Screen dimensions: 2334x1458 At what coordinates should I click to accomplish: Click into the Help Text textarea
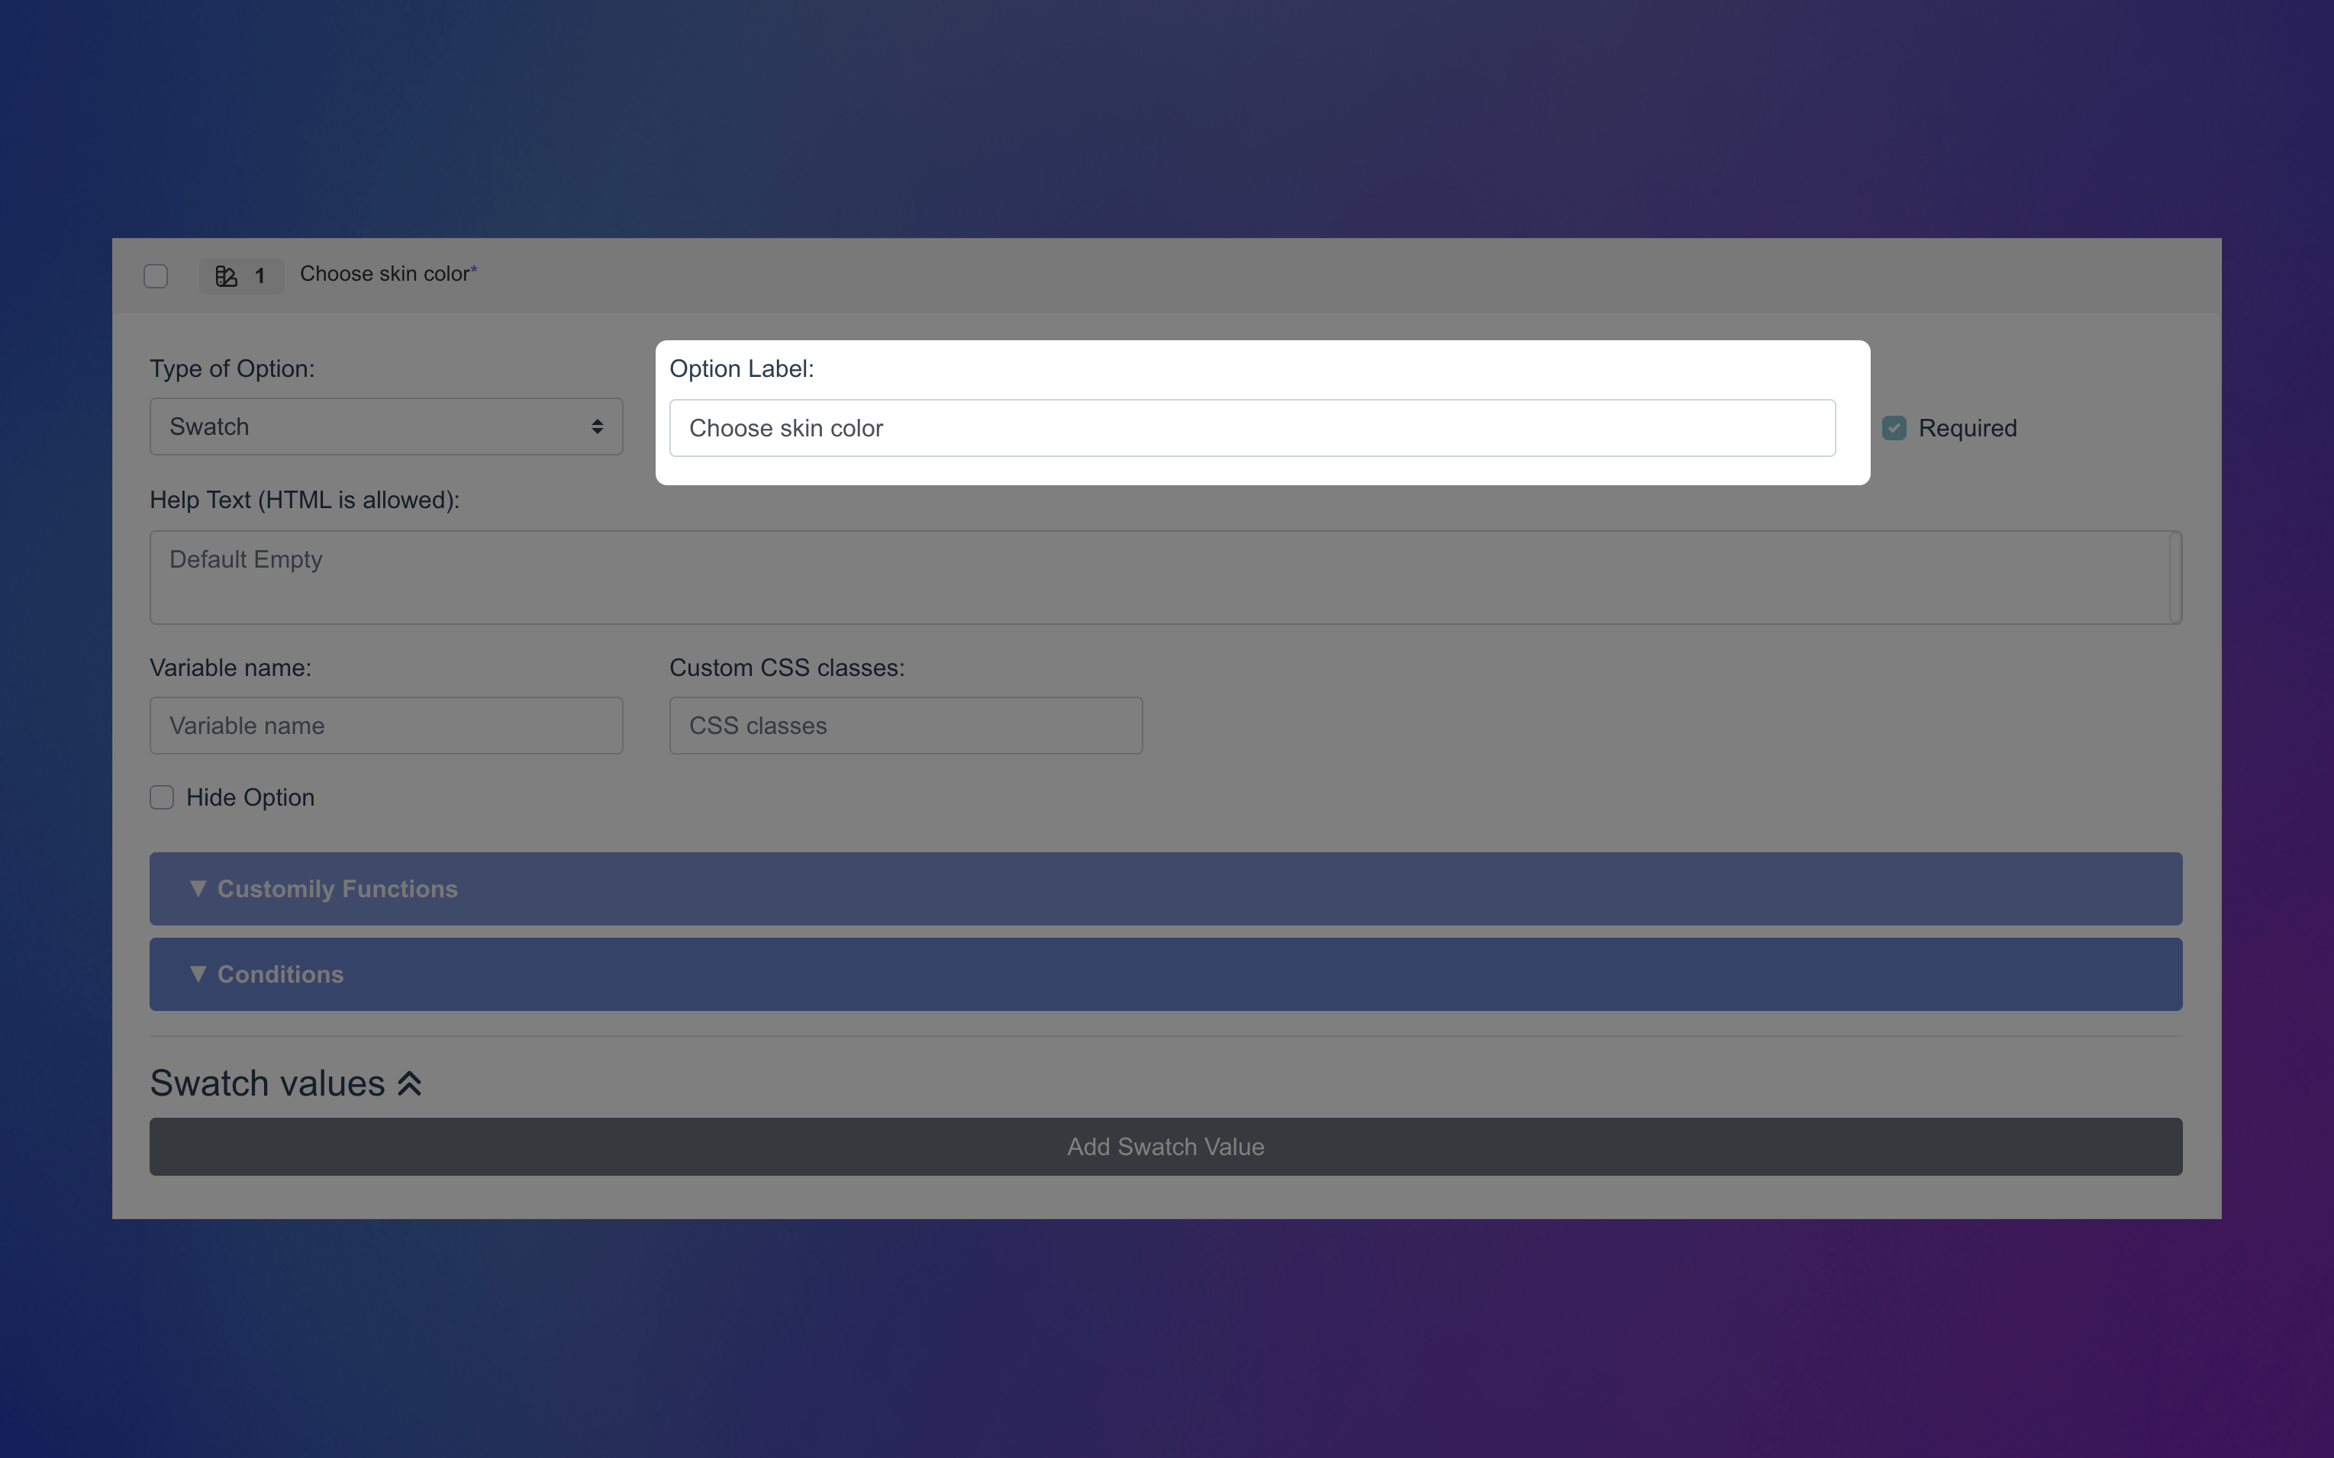tap(1157, 577)
